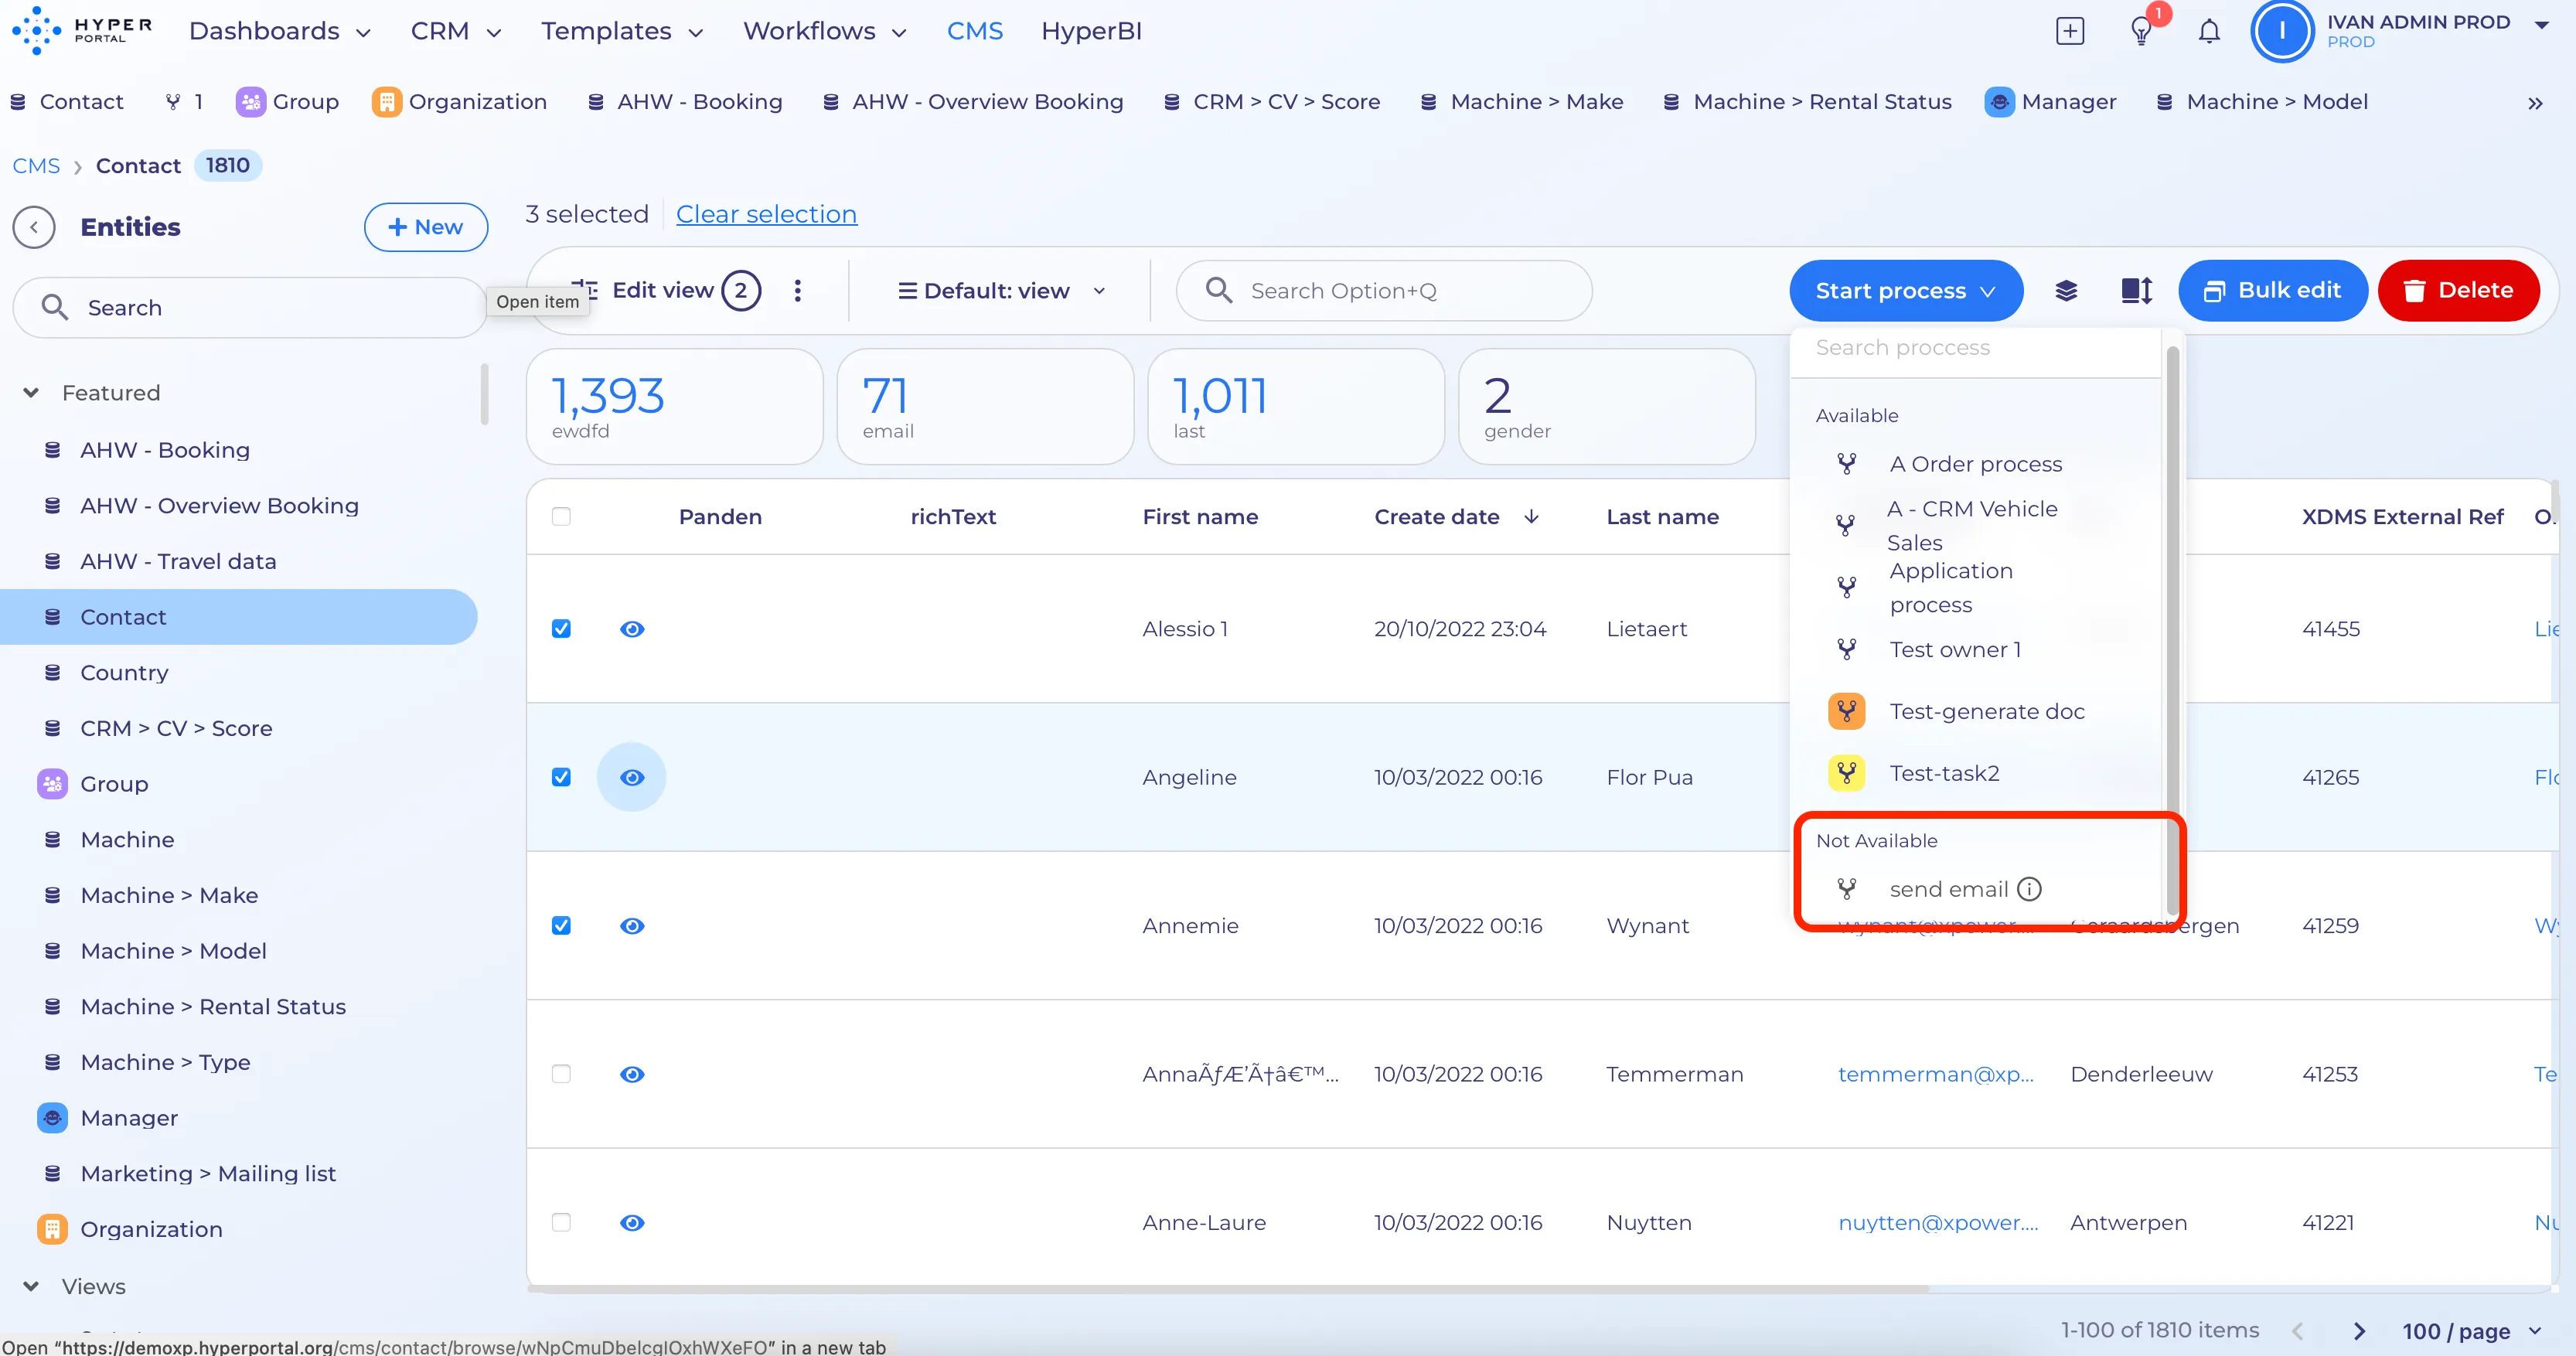This screenshot has height=1356, width=2576.
Task: Toggle the select-all header checkbox
Action: [561, 516]
